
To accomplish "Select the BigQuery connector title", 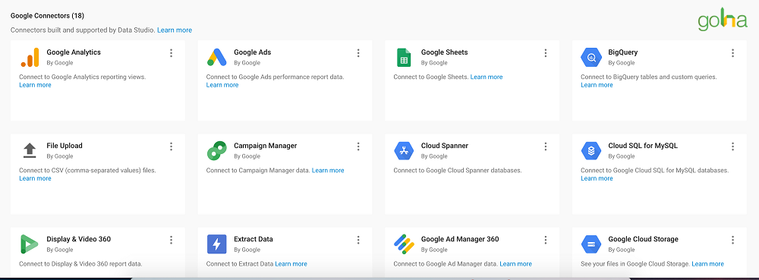I will coord(623,52).
